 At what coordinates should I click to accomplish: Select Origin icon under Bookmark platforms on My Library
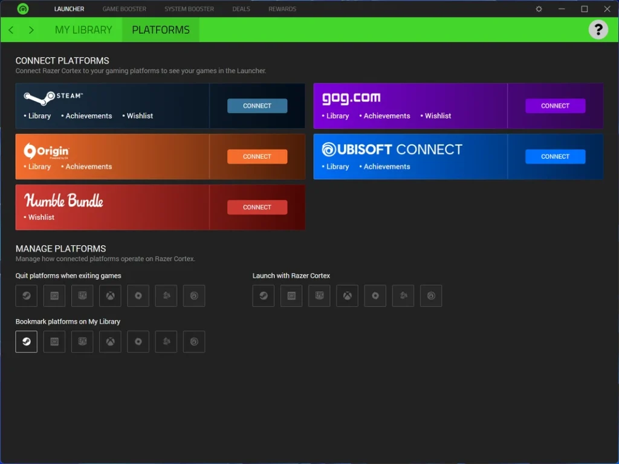138,342
